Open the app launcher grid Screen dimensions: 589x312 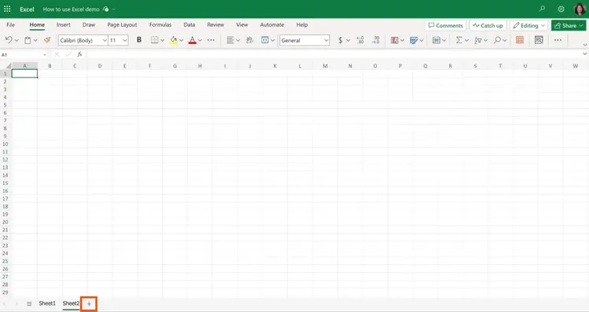pyautogui.click(x=7, y=9)
